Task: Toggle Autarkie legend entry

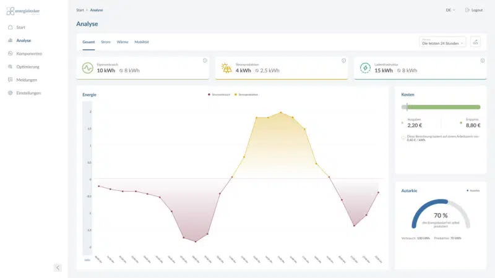Action: pyautogui.click(x=473, y=191)
